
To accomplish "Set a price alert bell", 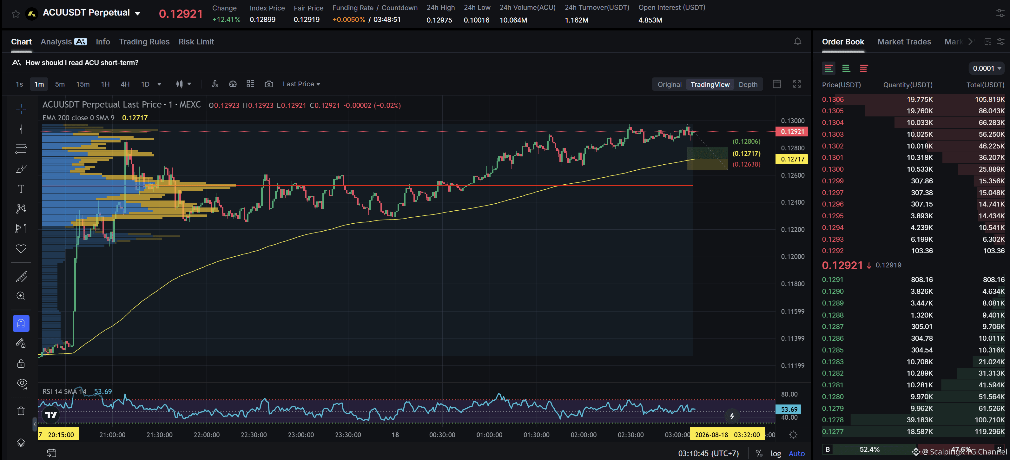I will point(797,42).
